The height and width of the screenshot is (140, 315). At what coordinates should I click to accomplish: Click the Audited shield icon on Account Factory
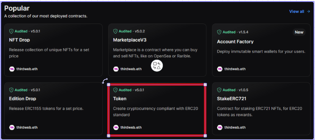(x=219, y=32)
